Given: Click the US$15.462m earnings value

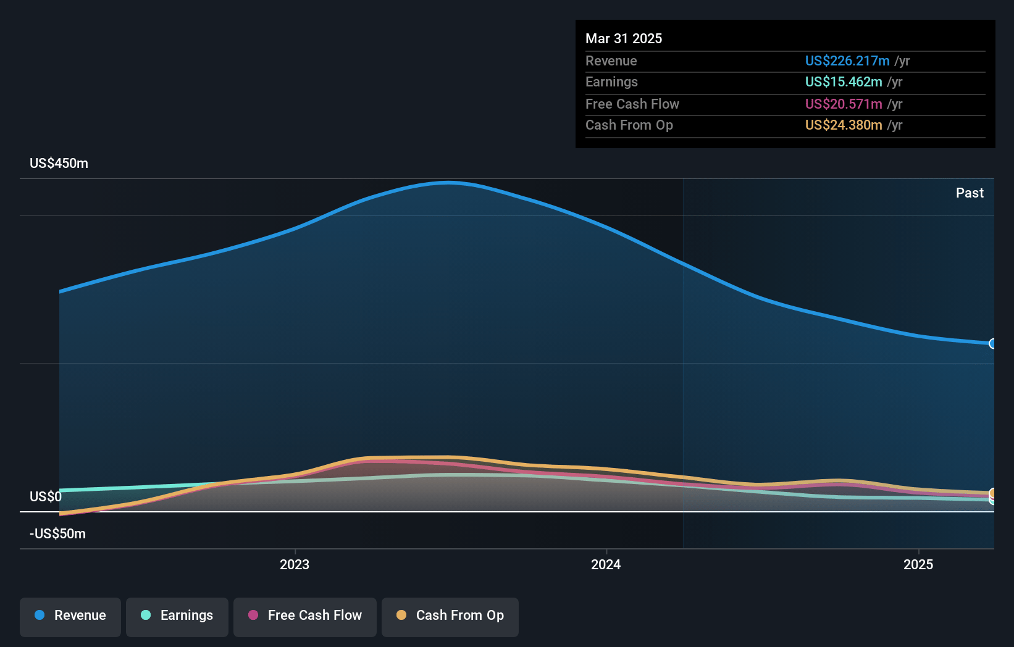Looking at the screenshot, I should [844, 81].
